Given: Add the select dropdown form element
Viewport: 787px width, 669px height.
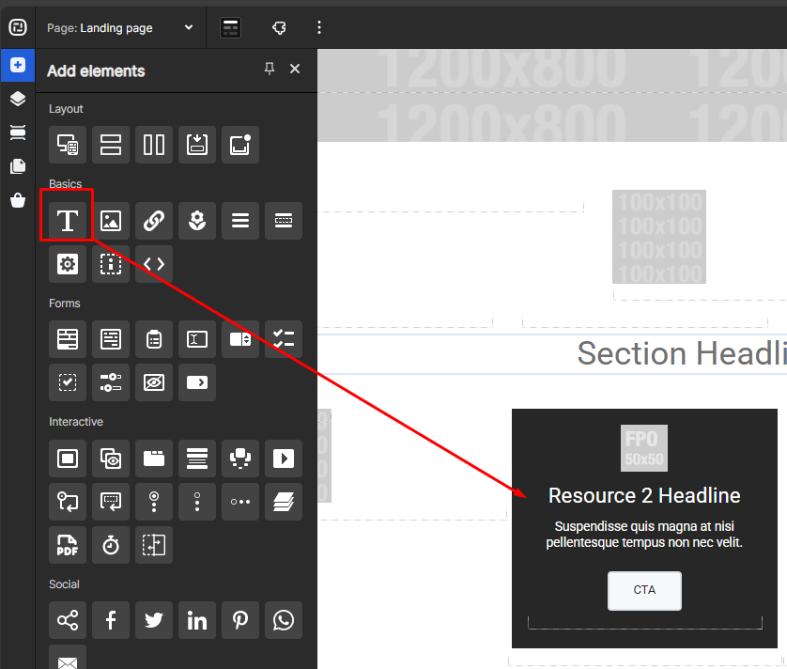Looking at the screenshot, I should pos(239,339).
